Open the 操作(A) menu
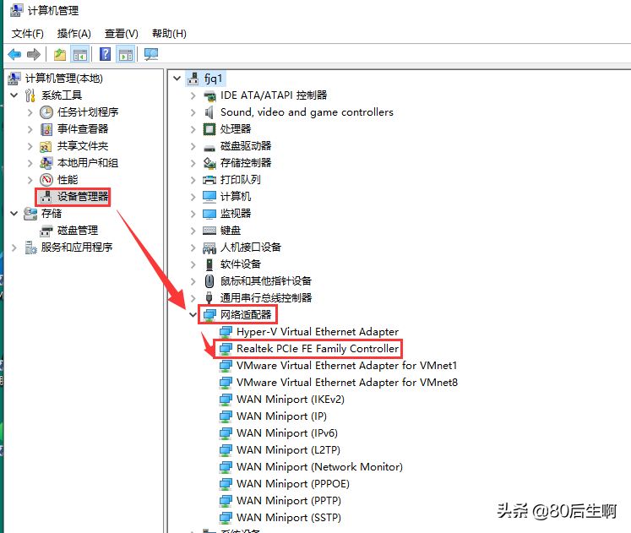Viewport: 631px width, 533px height. point(74,34)
